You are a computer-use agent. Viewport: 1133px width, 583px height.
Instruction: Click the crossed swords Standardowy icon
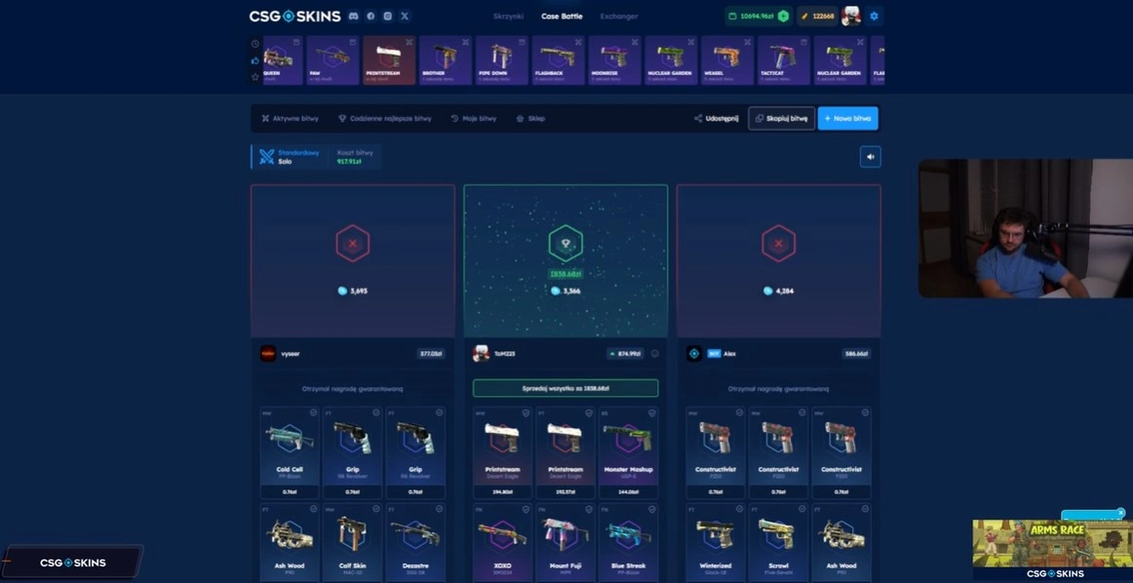(266, 157)
